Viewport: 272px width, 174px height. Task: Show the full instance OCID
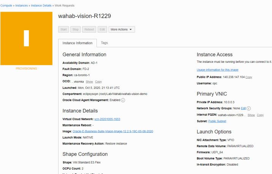[89, 82]
